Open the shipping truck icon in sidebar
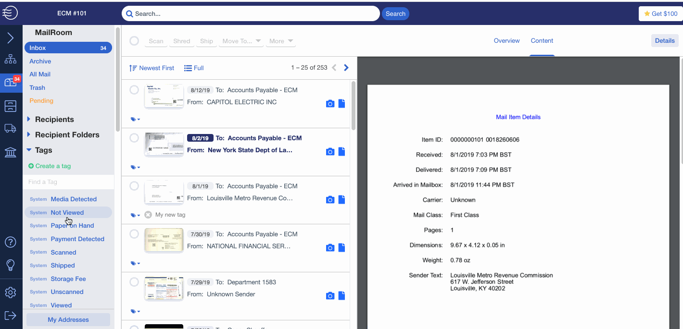Image resolution: width=683 pixels, height=329 pixels. (x=10, y=128)
